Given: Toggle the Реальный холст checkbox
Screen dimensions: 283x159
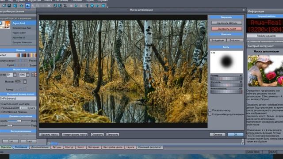Looking at the screenshot, I should click(0, 108).
